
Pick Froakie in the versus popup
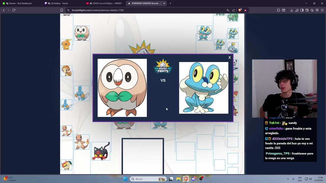point(204,88)
